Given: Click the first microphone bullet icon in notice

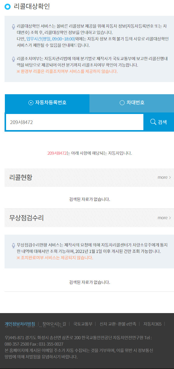Looking at the screenshot, I should [x=13, y=27].
